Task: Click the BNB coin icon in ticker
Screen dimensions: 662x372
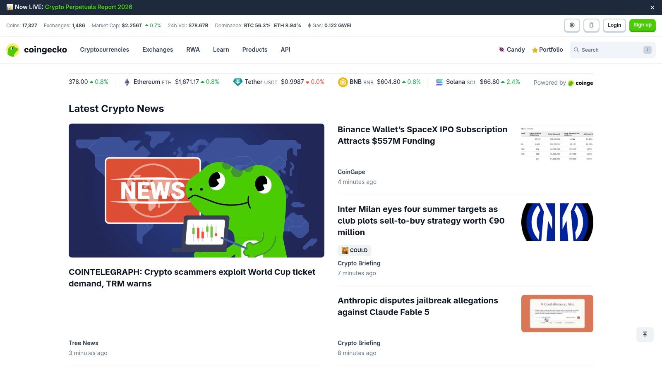Action: (x=343, y=82)
